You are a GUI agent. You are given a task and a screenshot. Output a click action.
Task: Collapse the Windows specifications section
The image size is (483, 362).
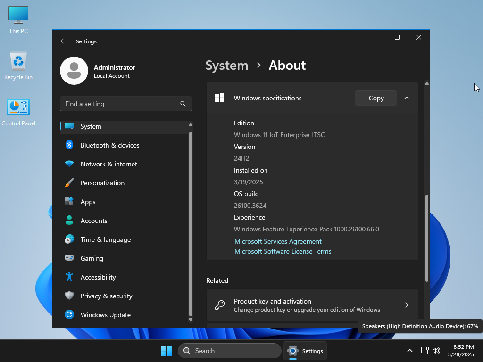coord(407,98)
